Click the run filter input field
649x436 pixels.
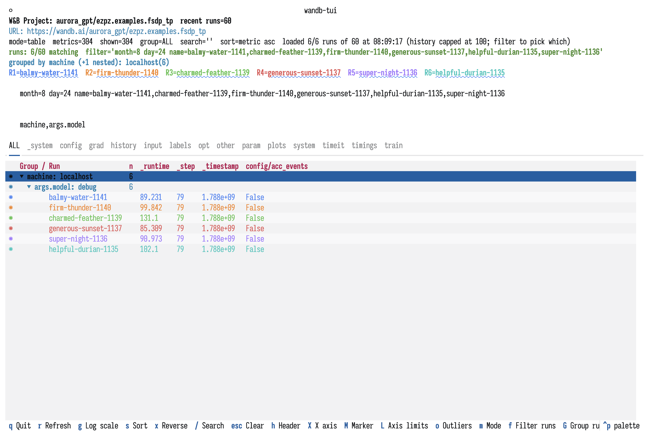click(x=324, y=93)
